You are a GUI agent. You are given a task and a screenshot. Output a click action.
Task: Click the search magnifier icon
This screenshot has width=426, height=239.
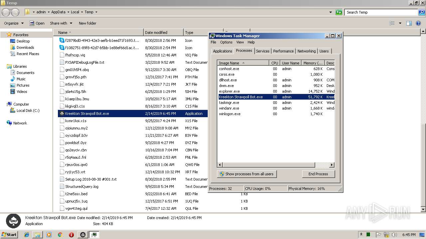422,12
